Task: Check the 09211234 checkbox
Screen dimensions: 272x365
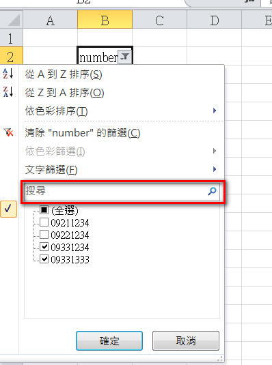Action: tap(44, 222)
